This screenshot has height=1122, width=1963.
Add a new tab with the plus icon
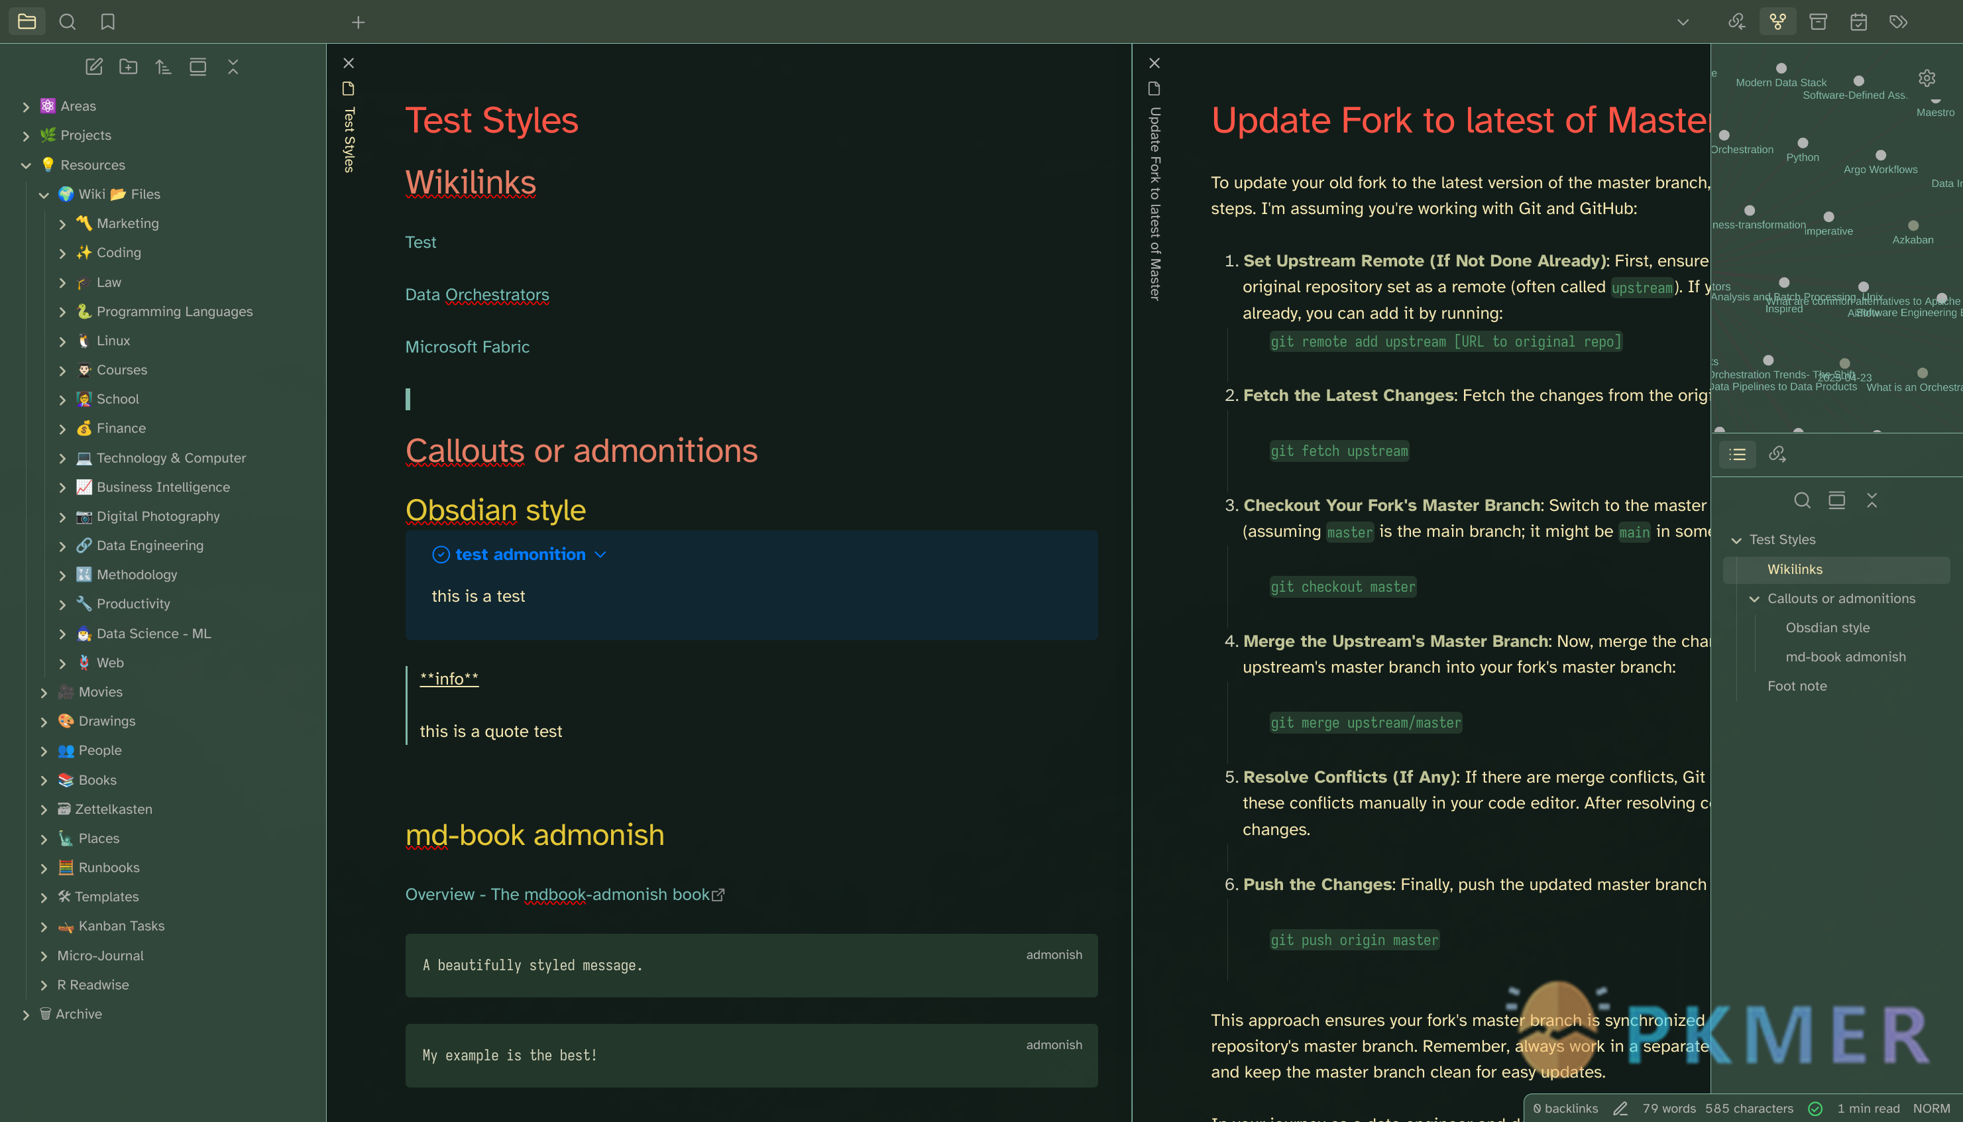359,23
